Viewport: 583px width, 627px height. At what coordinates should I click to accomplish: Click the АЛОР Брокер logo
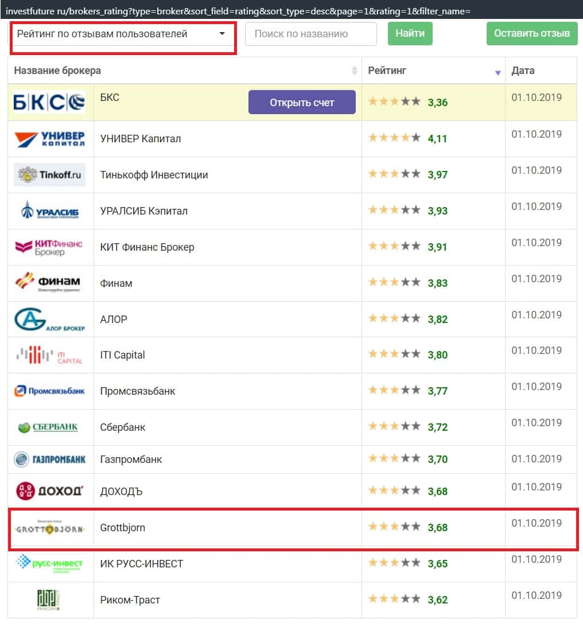pyautogui.click(x=49, y=320)
